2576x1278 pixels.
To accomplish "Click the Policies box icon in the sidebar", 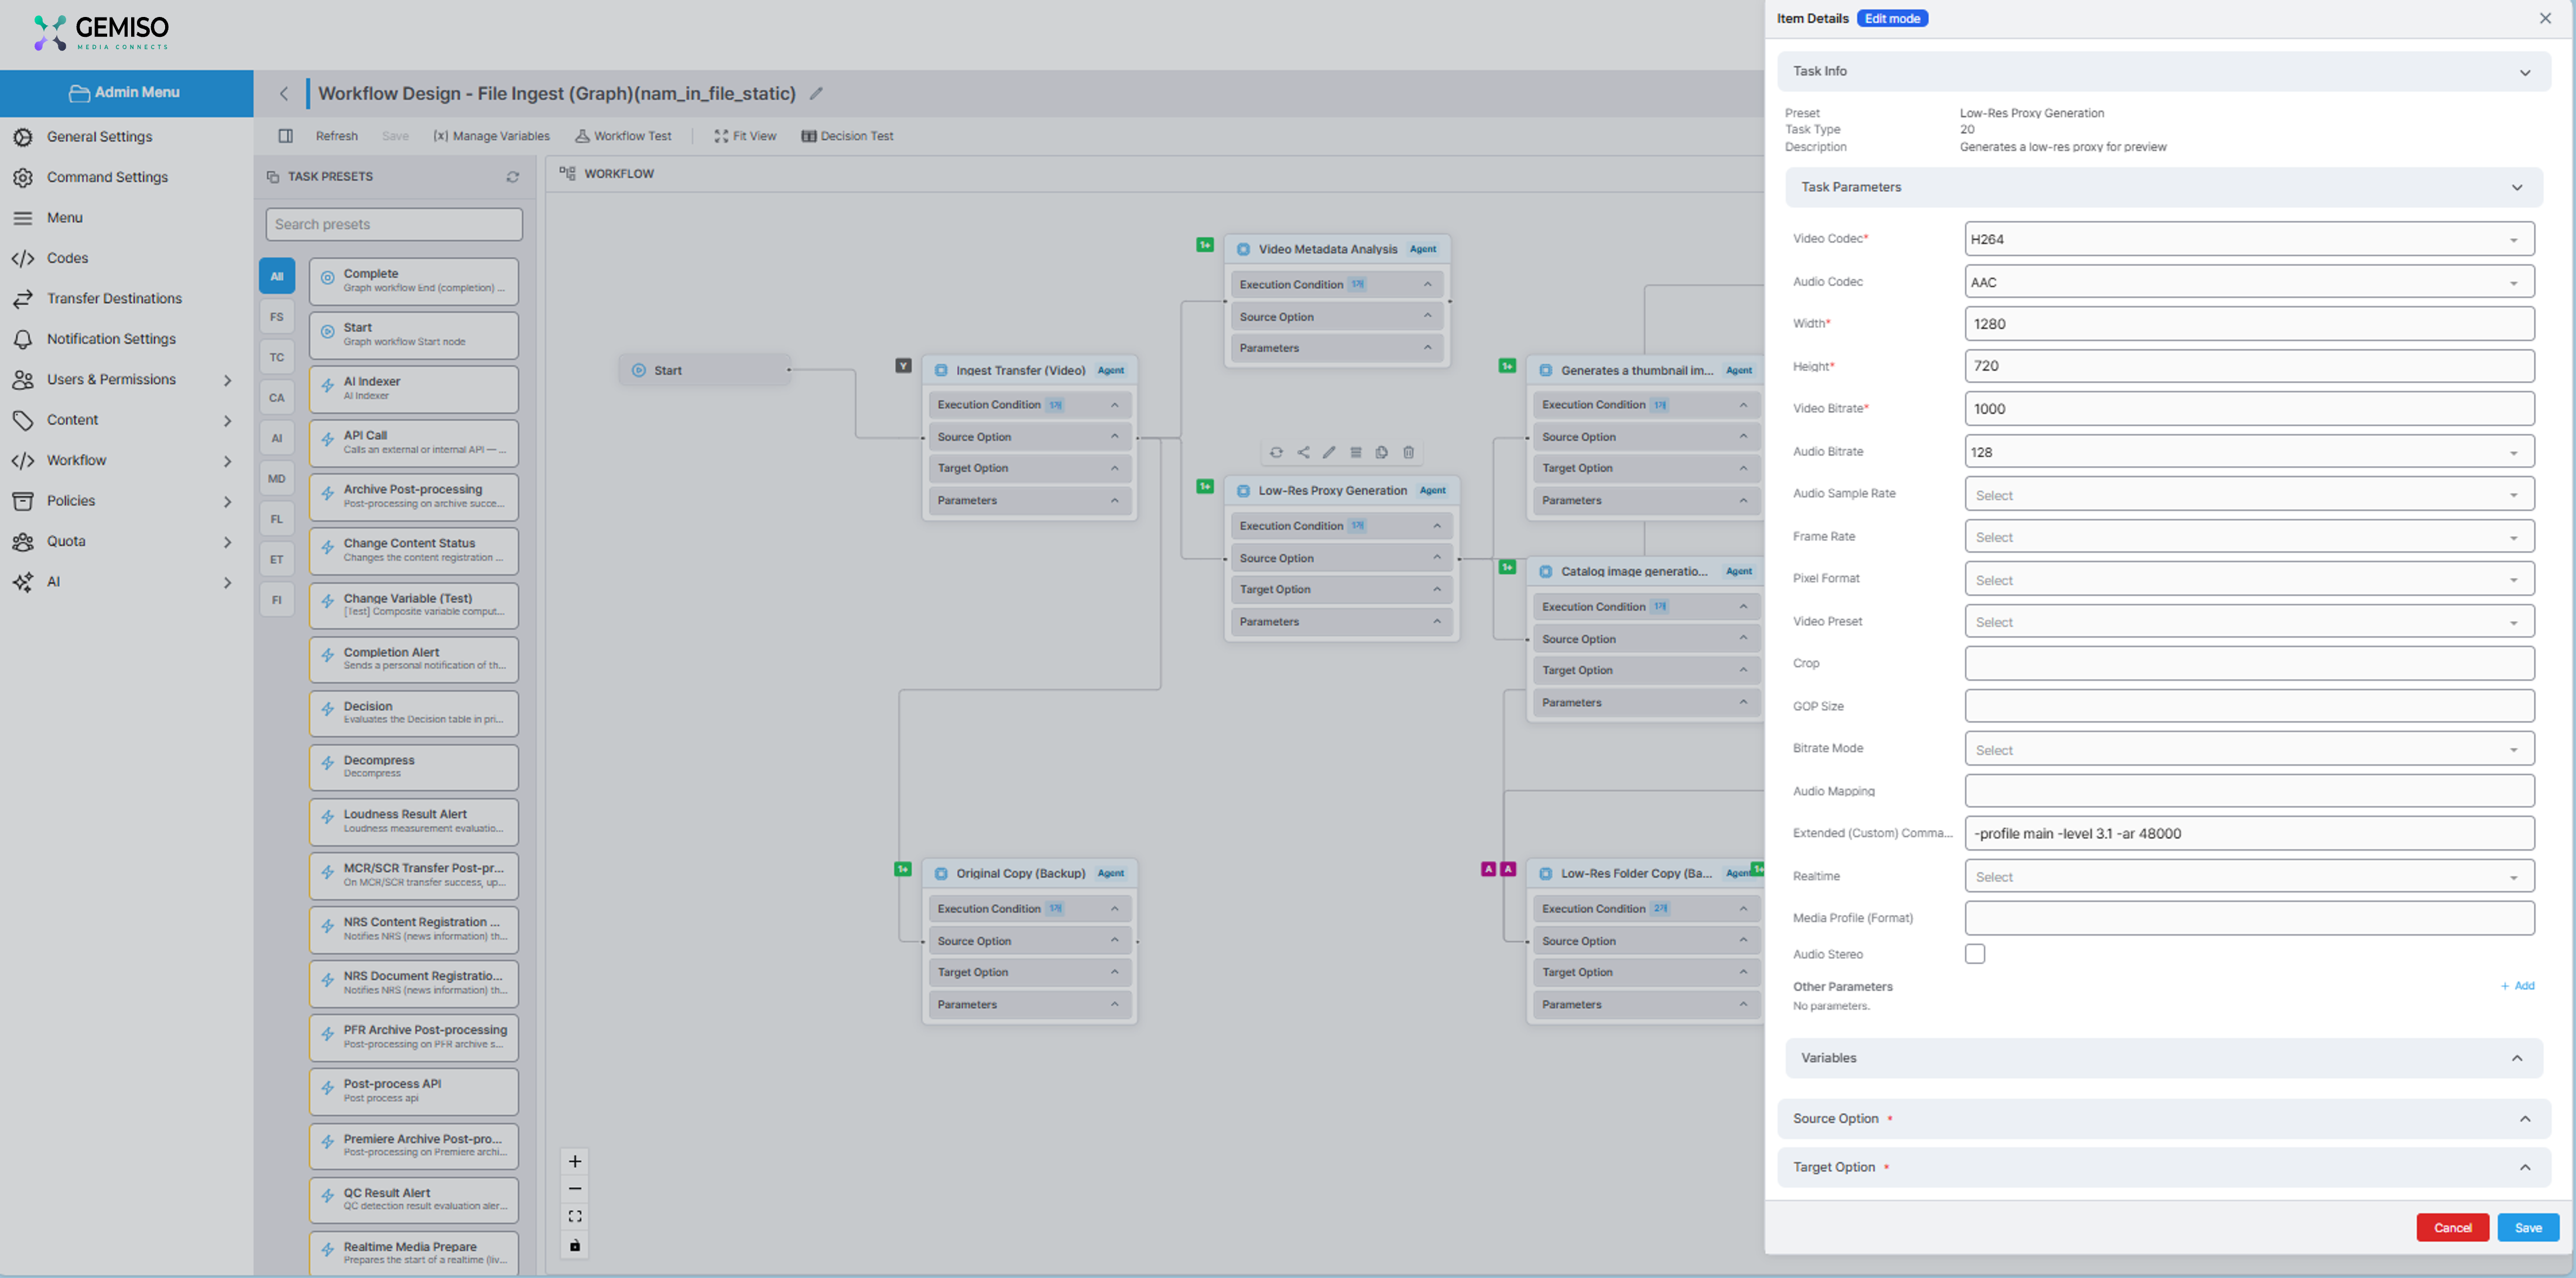I will 23,501.
